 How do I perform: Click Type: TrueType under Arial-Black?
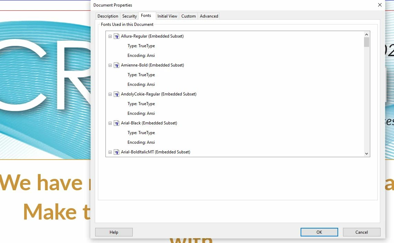[141, 132]
